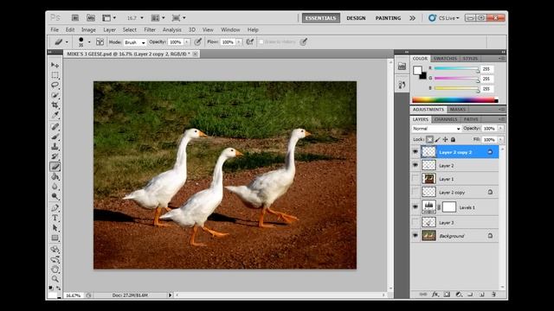The height and width of the screenshot is (311, 554).
Task: Select the Path Selection tool
Action: pyautogui.click(x=55, y=228)
